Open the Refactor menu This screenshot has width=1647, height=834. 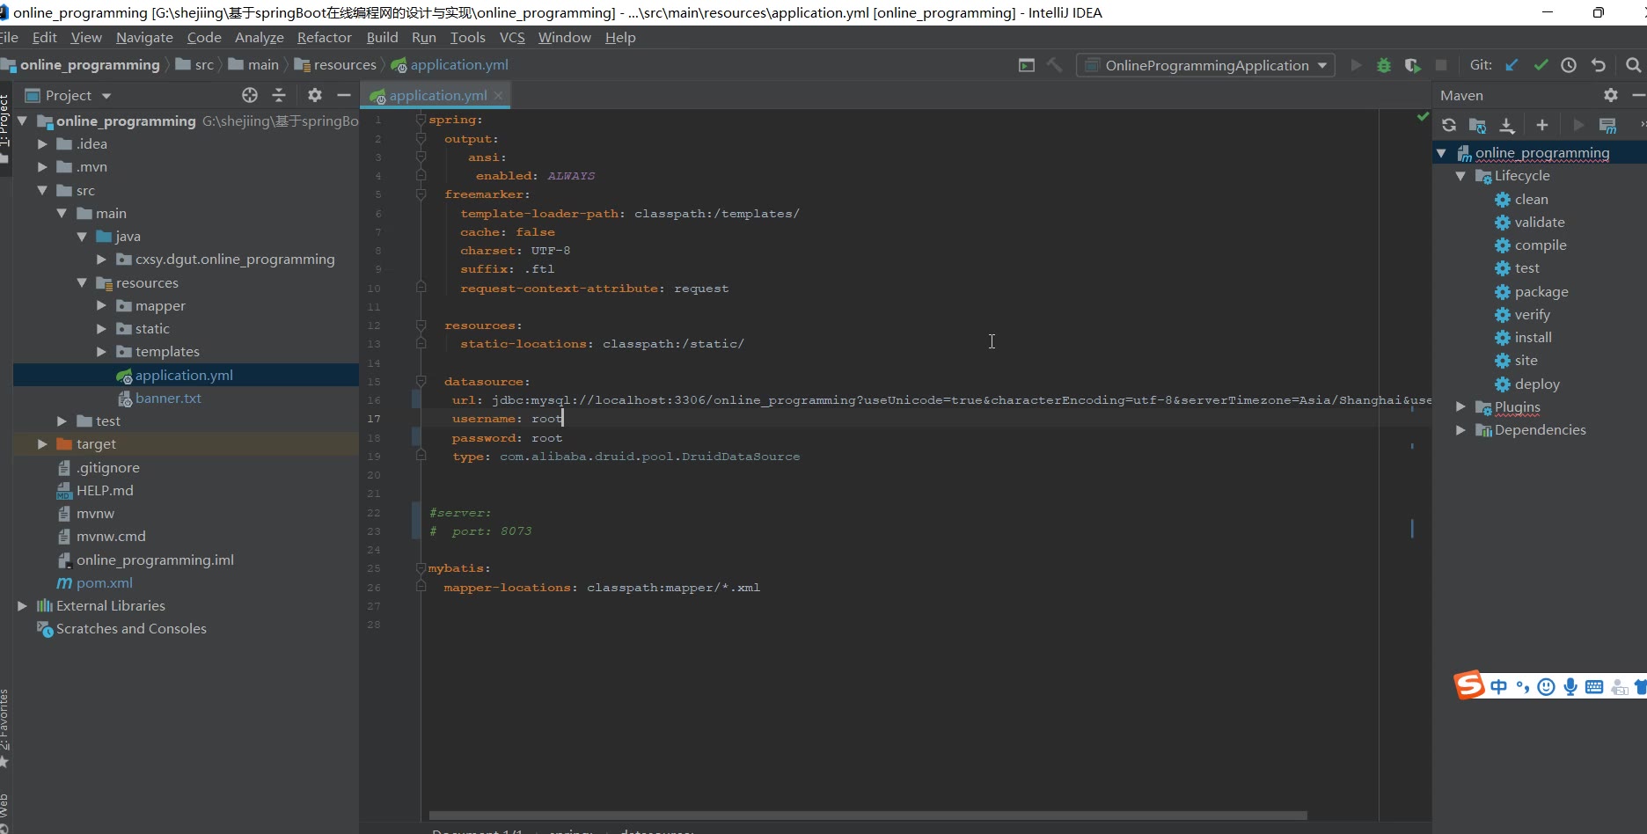tap(324, 37)
